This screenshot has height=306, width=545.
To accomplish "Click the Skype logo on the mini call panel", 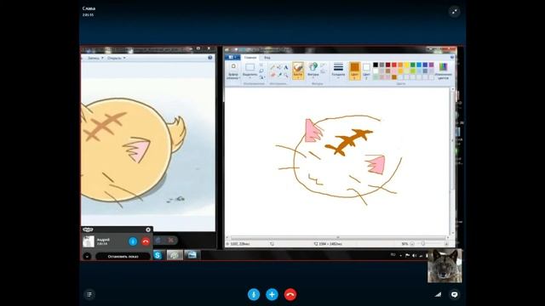I will [88, 229].
